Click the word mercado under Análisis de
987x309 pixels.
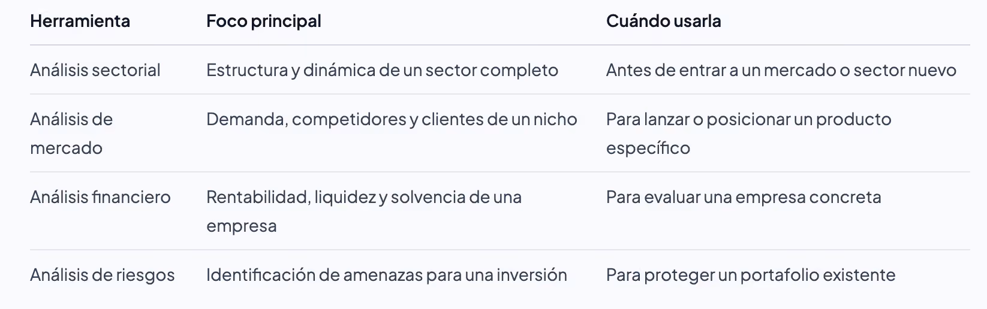click(x=66, y=148)
